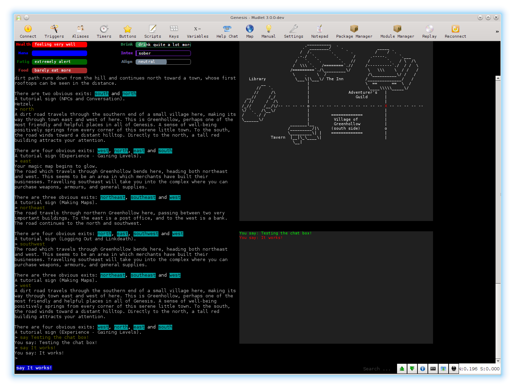515x389 pixels.
Task: Toggle the log-to-file folder button
Action: pyautogui.click(x=443, y=369)
